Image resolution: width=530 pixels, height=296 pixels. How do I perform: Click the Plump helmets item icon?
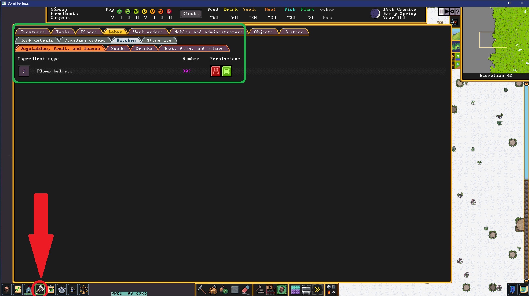(x=24, y=71)
